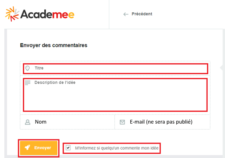Screen dimensions: 225x158
Task: Click the person icon next to Nom
Action: (x=27, y=122)
